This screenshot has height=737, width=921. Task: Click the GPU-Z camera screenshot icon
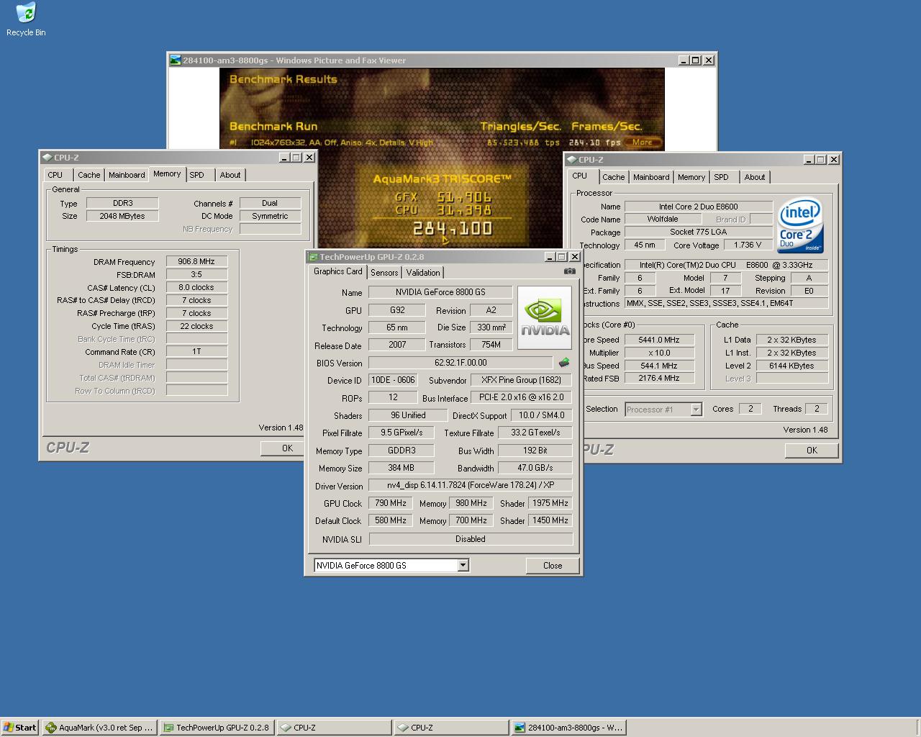click(570, 271)
